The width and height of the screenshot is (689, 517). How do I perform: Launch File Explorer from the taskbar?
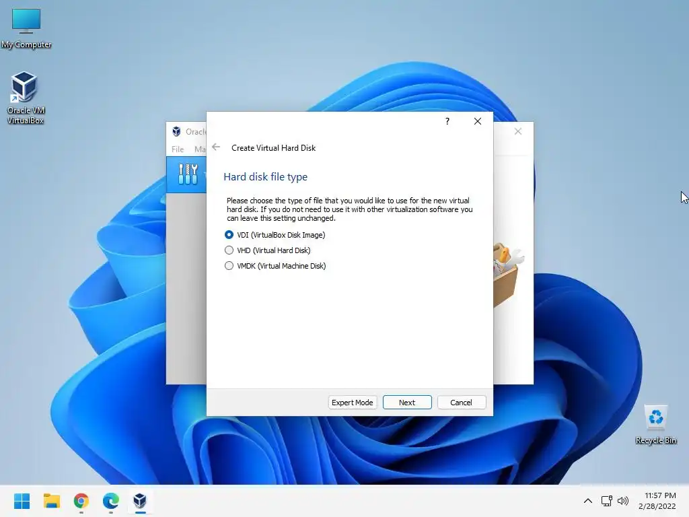[51, 501]
